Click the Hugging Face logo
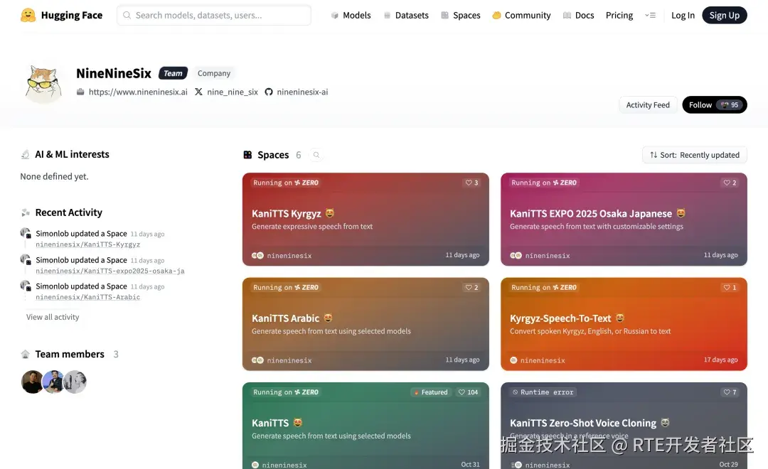 tap(61, 15)
